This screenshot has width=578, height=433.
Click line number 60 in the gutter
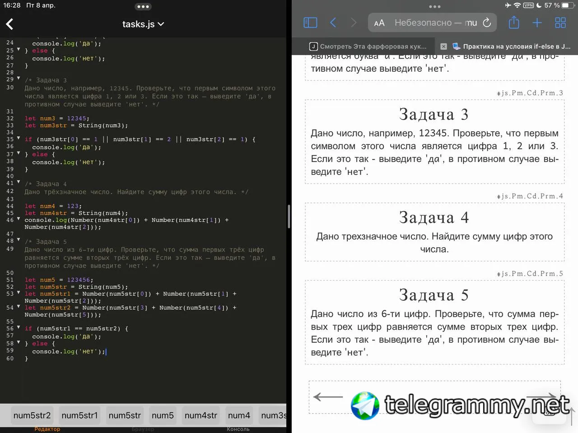(x=10, y=359)
